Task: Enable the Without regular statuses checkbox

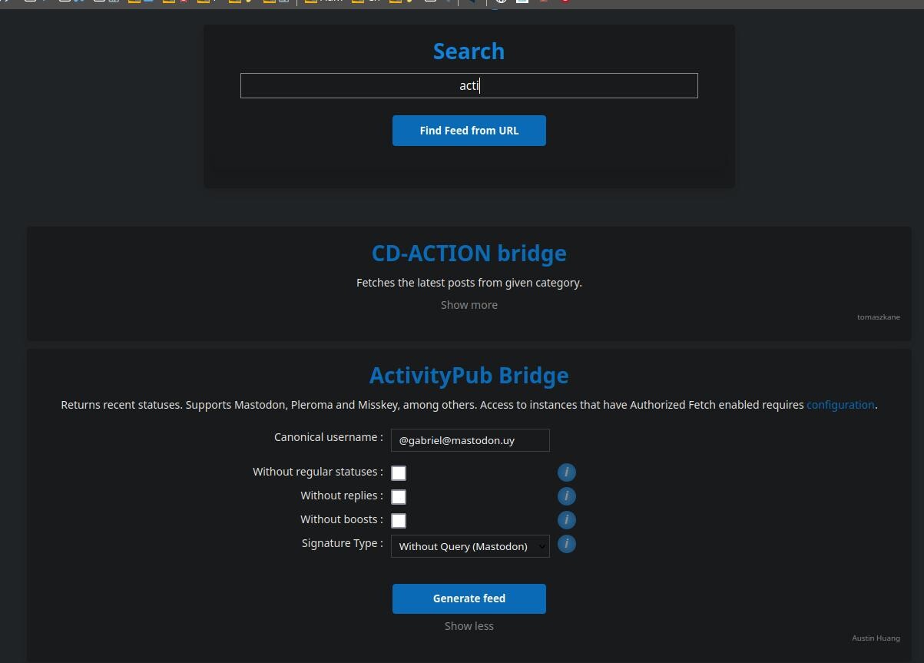Action: click(399, 473)
